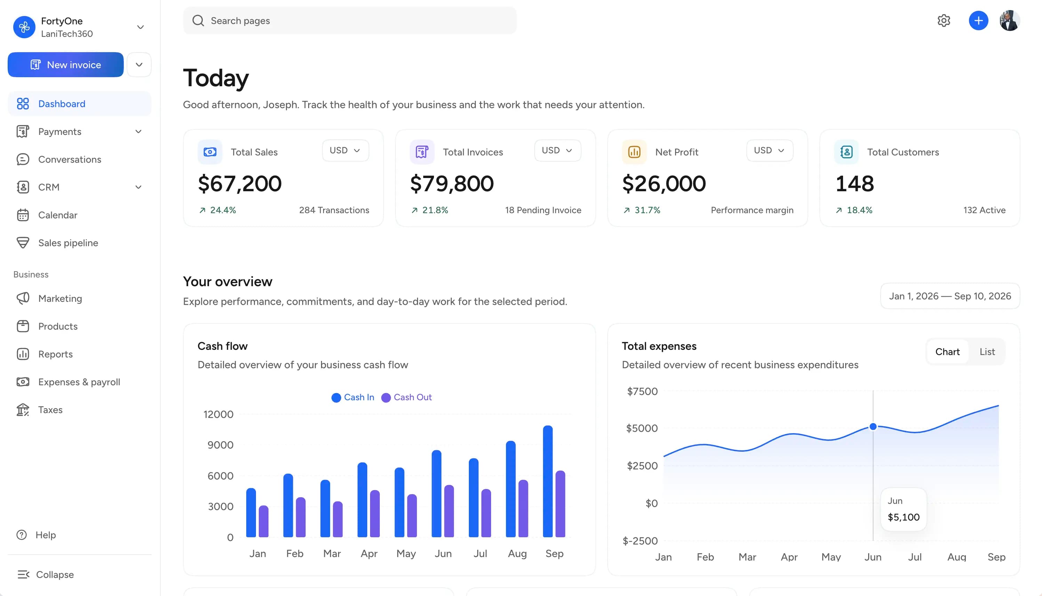Click the Calendar icon in sidebar

coord(23,215)
